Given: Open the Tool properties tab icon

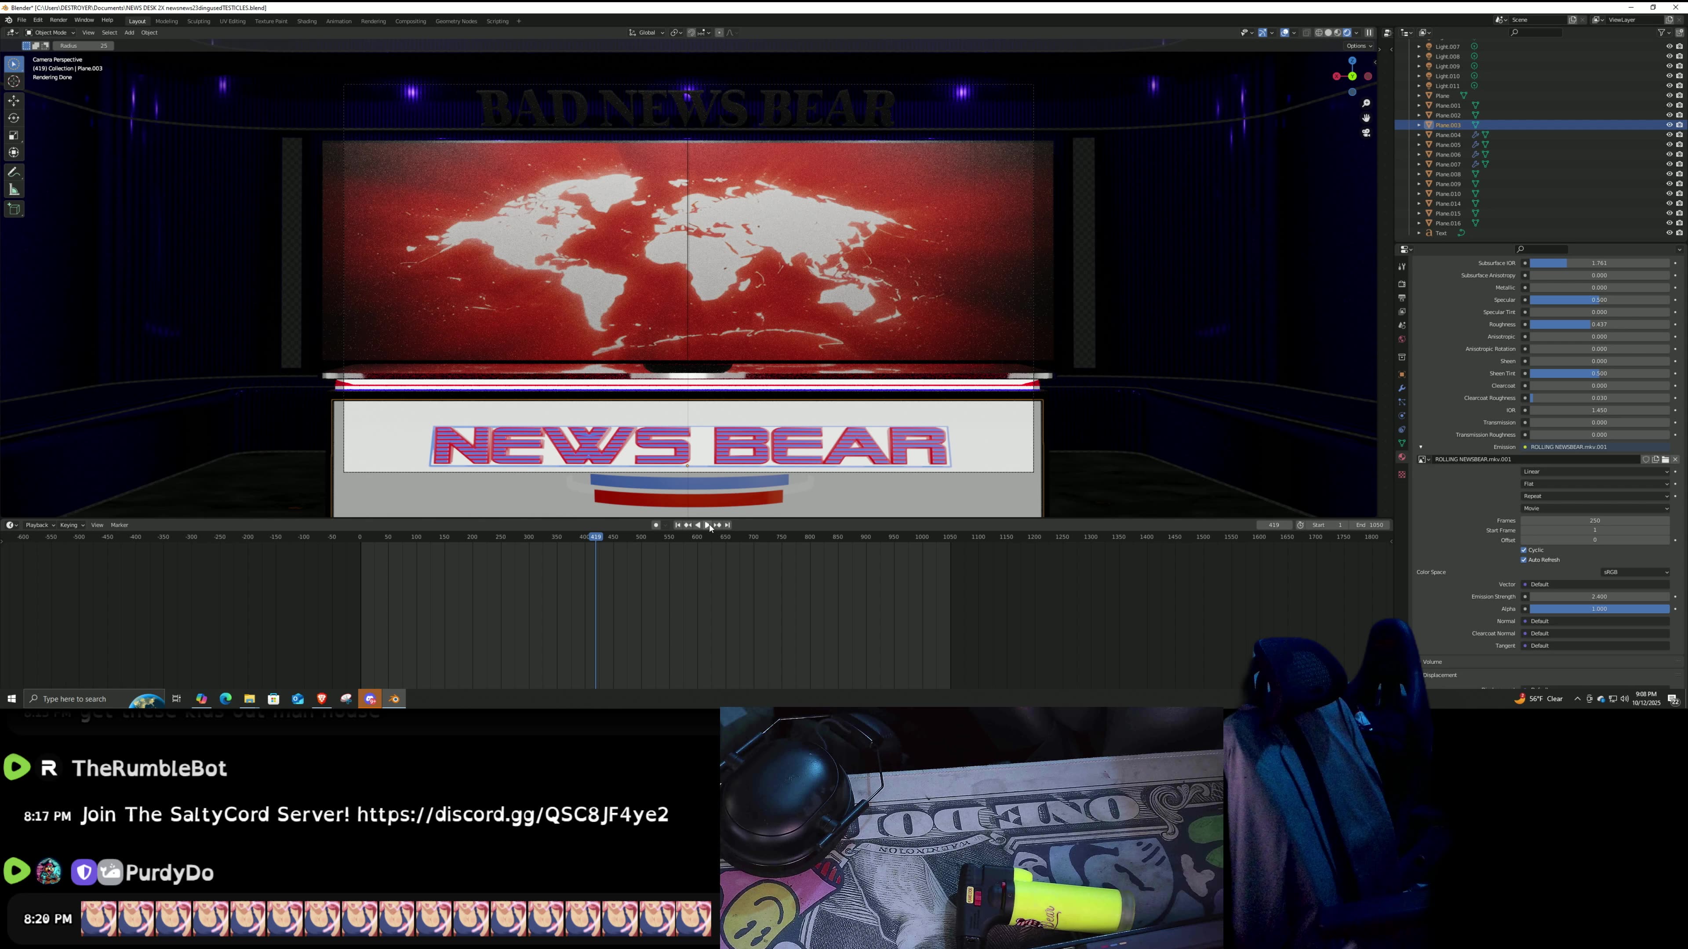Looking at the screenshot, I should (x=1402, y=267).
